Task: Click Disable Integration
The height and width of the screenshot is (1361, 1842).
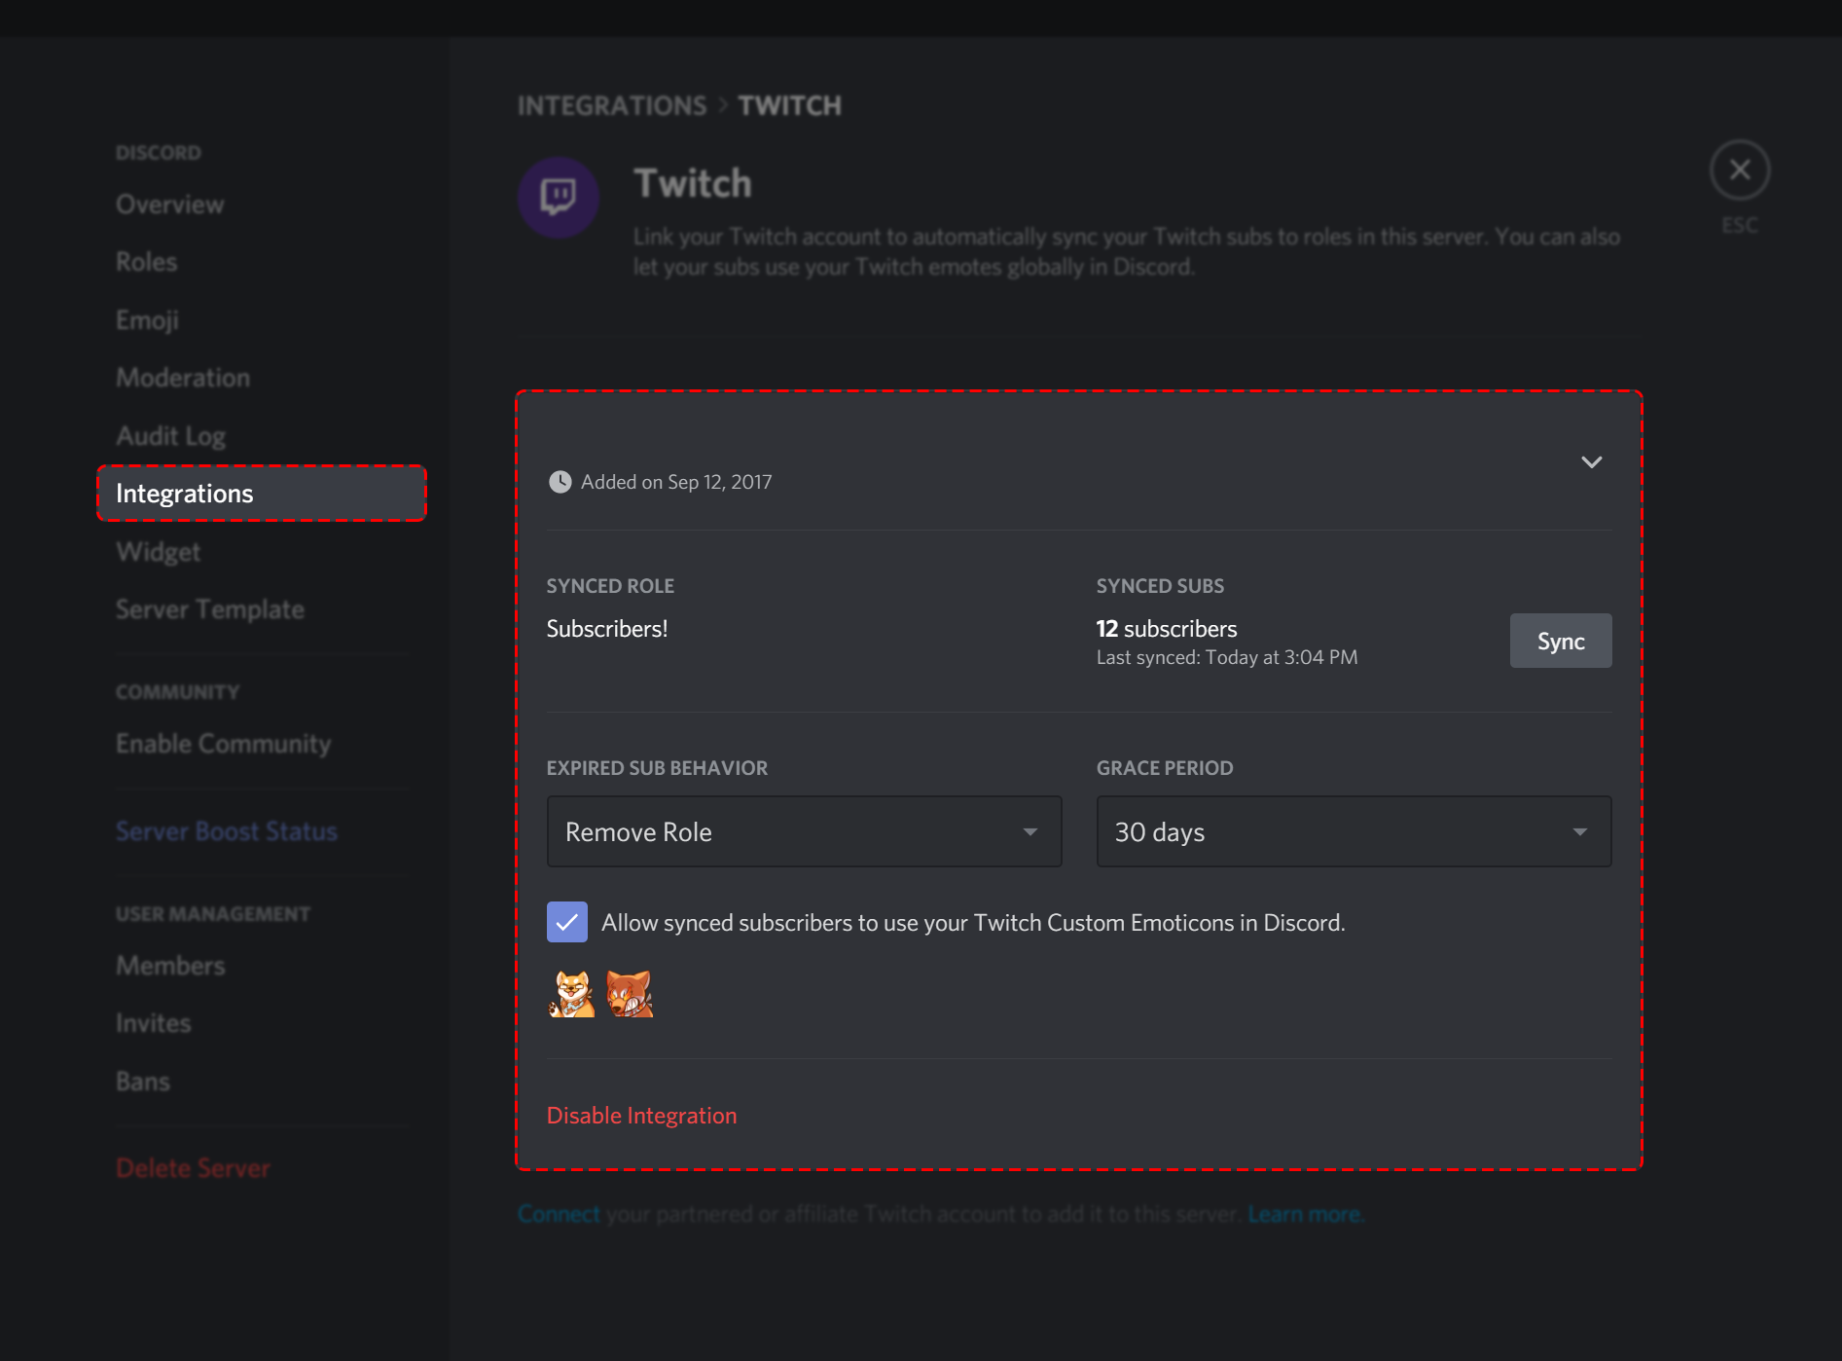Action: click(x=641, y=1116)
